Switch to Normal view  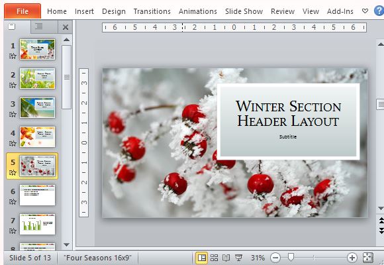[x=201, y=258]
